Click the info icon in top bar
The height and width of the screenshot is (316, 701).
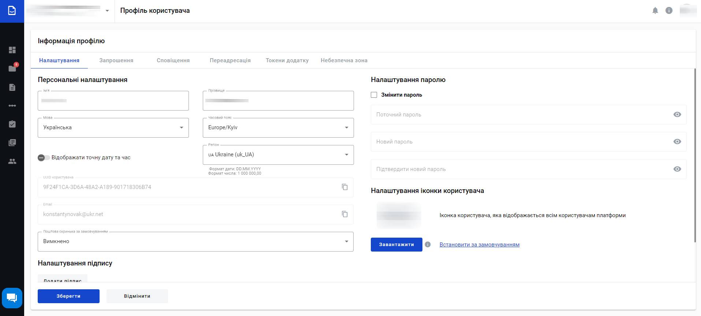point(669,11)
